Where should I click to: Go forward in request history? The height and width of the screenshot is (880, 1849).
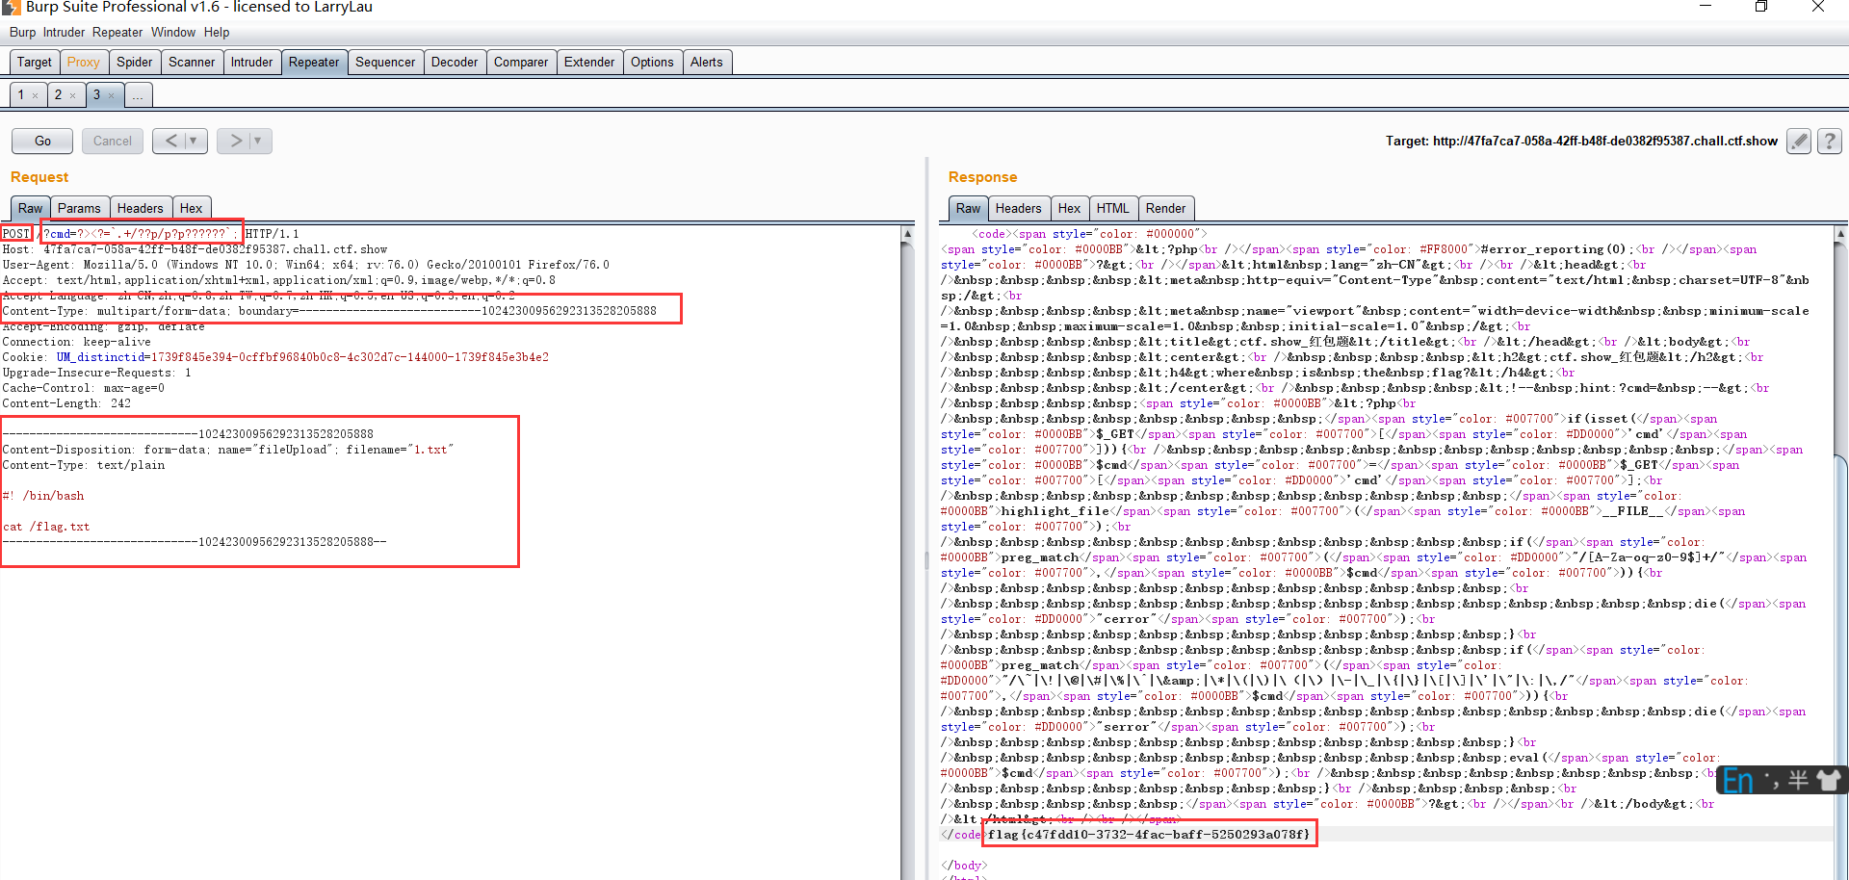pyautogui.click(x=235, y=141)
